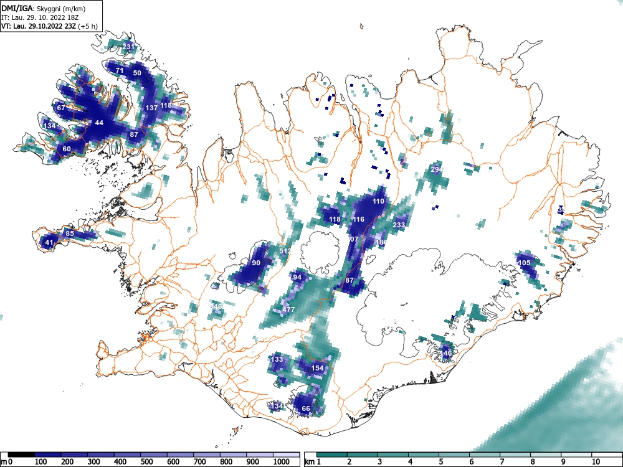This screenshot has height=467, width=623.
Task: Select the visibility label "477"
Action: click(x=288, y=309)
